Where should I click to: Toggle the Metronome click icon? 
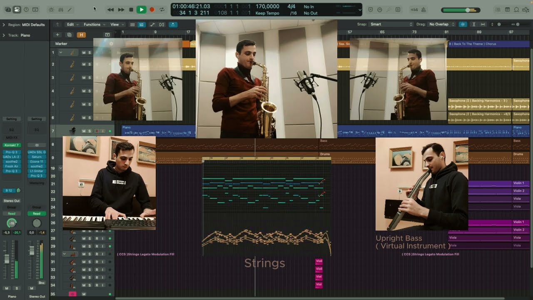pos(423,10)
